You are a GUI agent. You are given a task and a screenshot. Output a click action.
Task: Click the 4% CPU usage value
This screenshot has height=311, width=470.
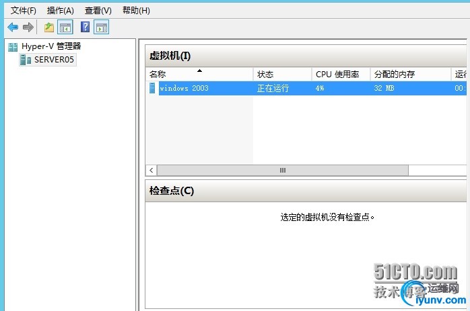(320, 88)
